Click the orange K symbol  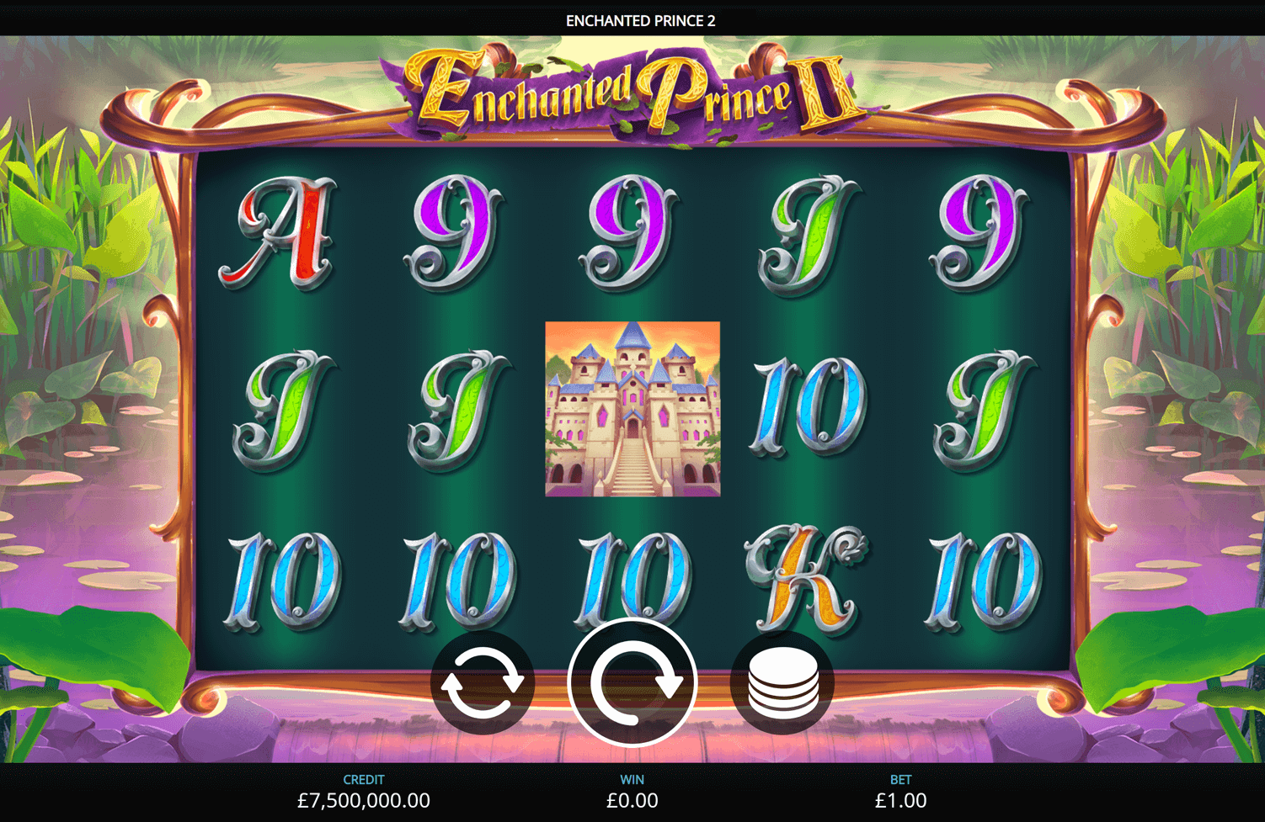click(806, 580)
